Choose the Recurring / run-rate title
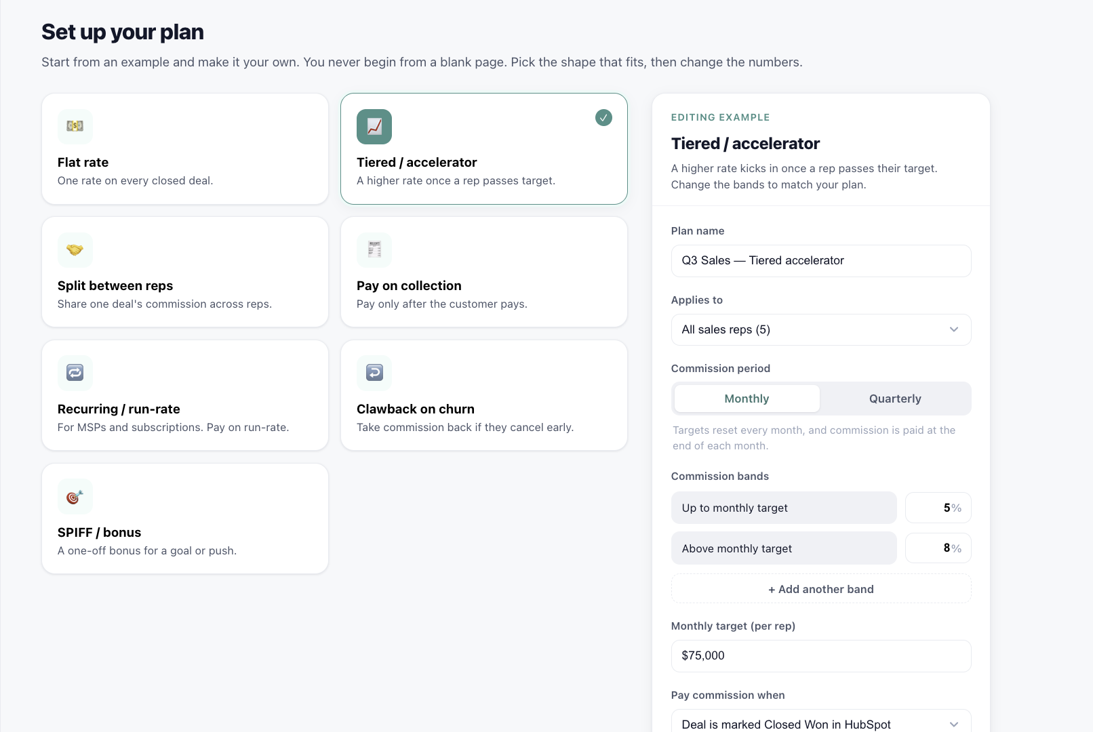This screenshot has height=732, width=1093. (119, 409)
